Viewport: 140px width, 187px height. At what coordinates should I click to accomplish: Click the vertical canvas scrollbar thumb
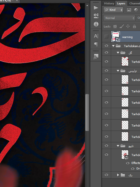[87, 112]
